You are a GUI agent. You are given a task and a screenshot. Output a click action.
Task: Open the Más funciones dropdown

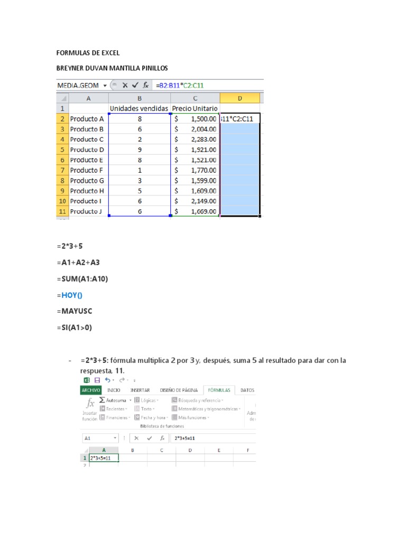coord(208,417)
